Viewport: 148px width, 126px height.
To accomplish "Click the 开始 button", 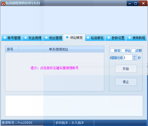I will (x=126, y=69).
